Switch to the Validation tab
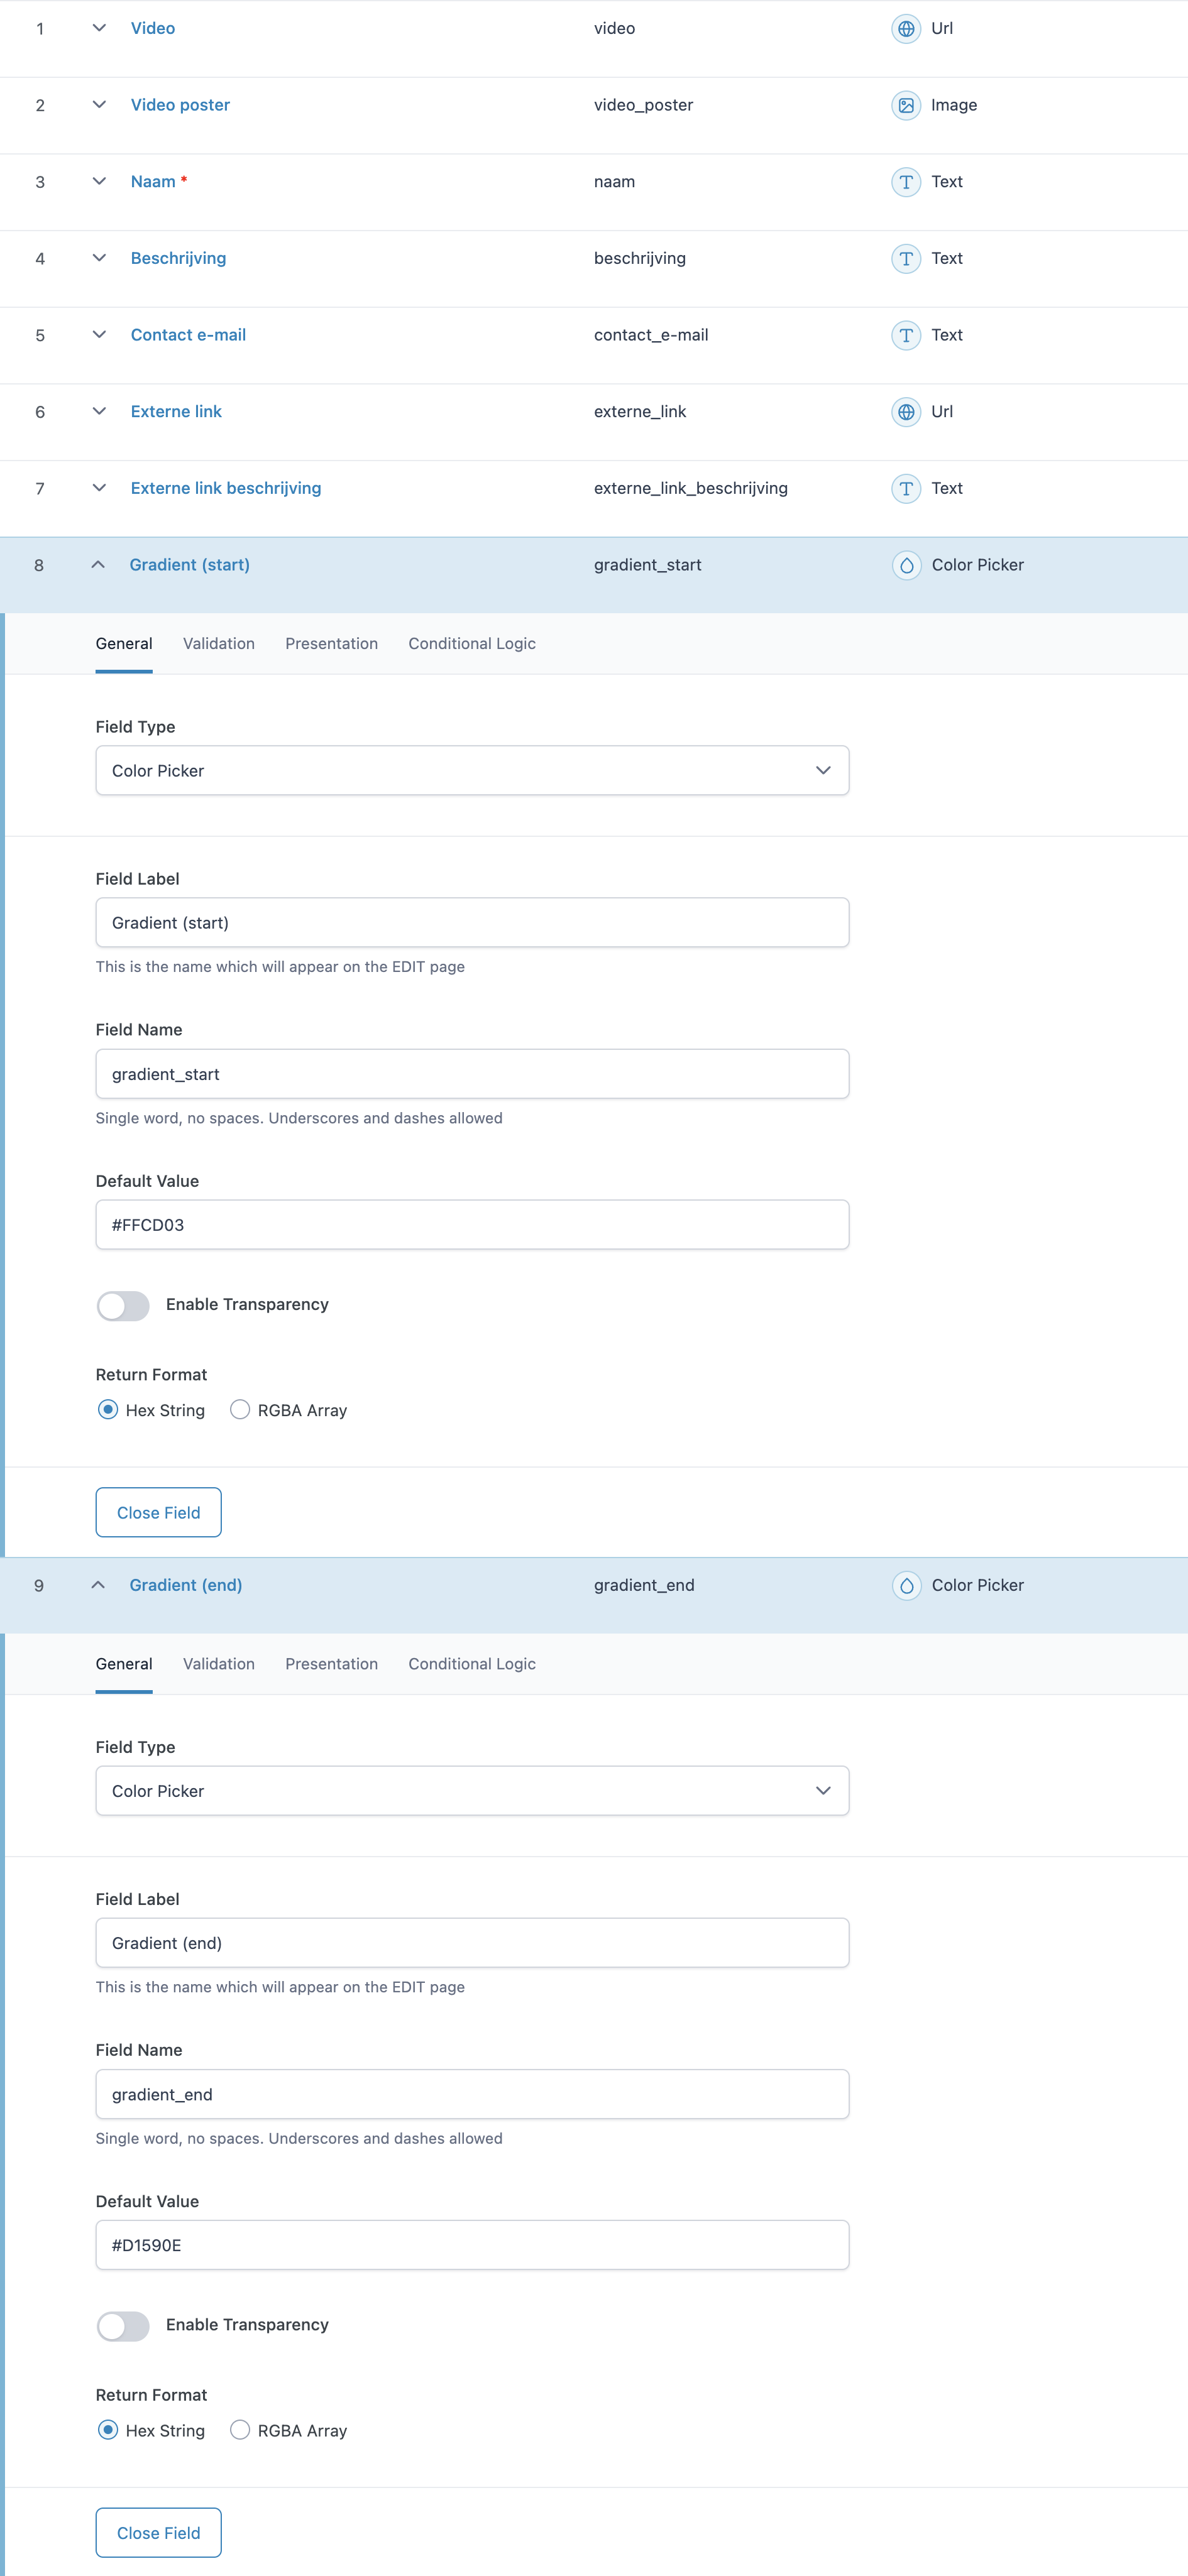Viewport: 1188px width, 2576px height. click(218, 643)
